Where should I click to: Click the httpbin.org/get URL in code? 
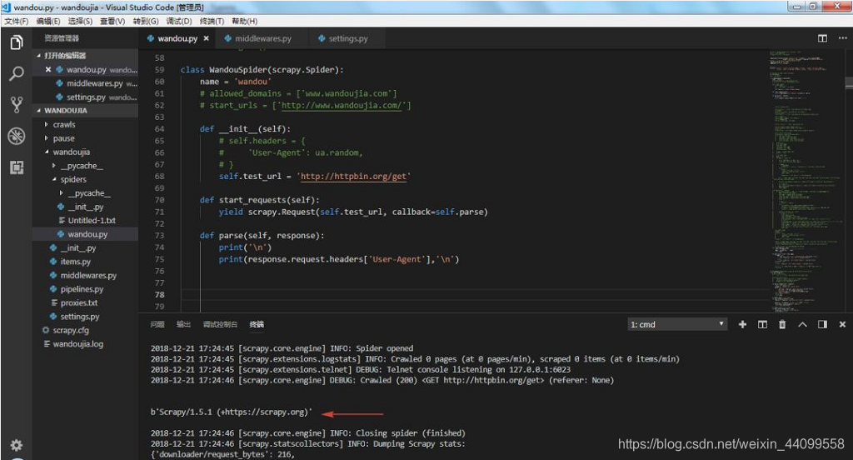point(353,177)
